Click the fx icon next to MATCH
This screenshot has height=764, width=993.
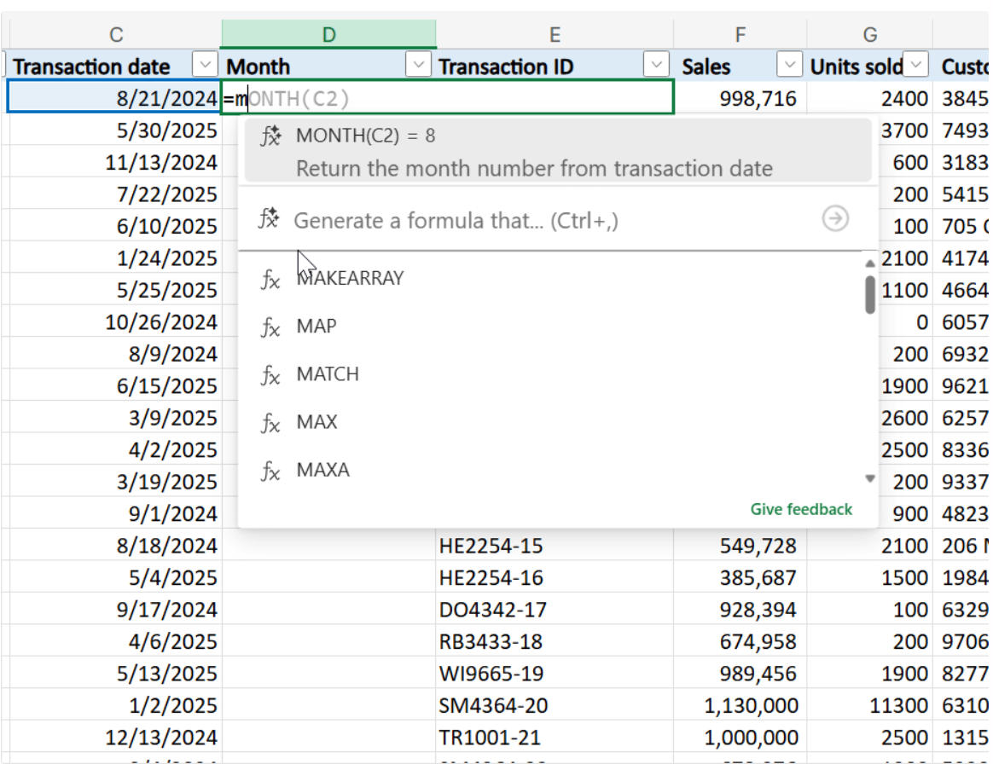click(x=270, y=374)
